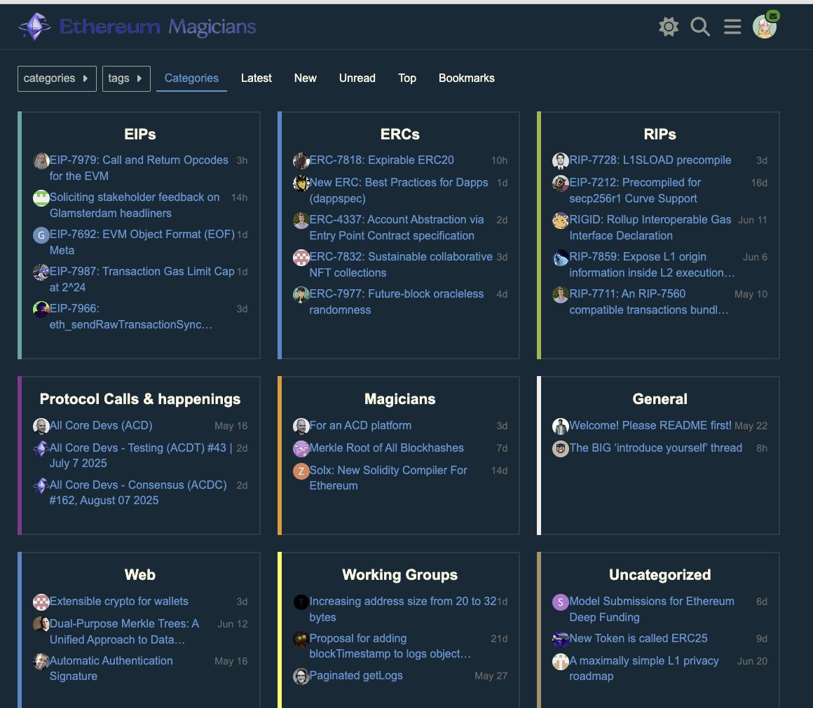Open topic All Core Devs (ACD)
Screen dimensions: 813x708
101,425
